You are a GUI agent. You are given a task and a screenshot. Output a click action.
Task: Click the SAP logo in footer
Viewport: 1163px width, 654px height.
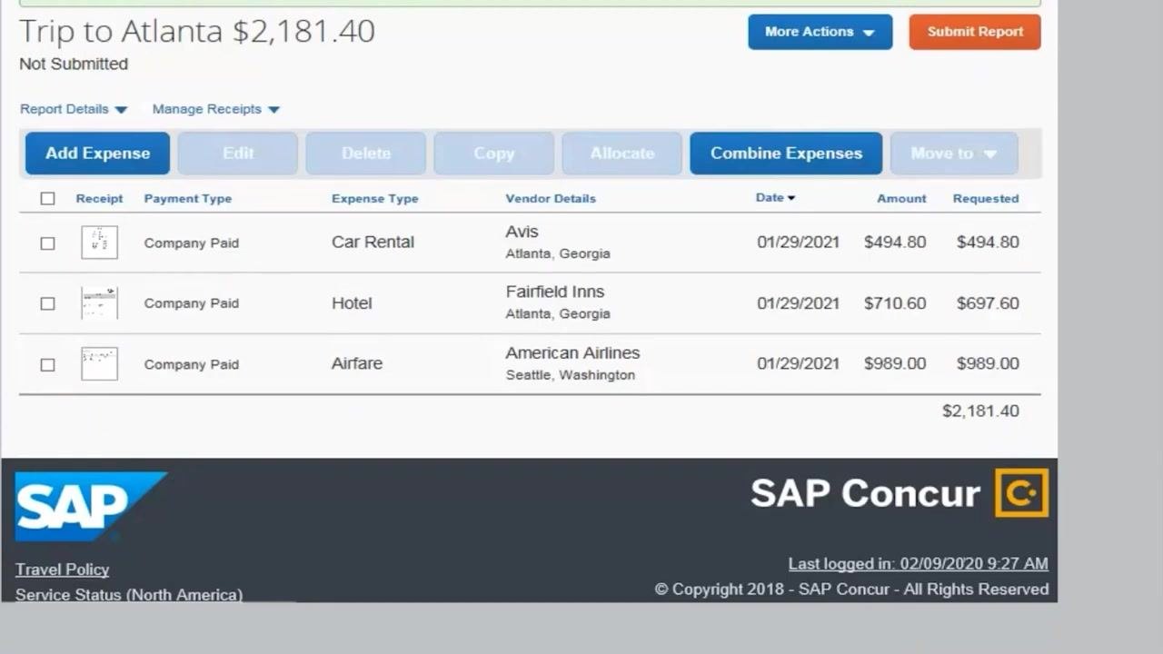[91, 506]
